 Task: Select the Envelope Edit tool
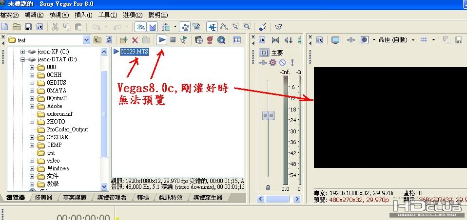tap(224, 27)
